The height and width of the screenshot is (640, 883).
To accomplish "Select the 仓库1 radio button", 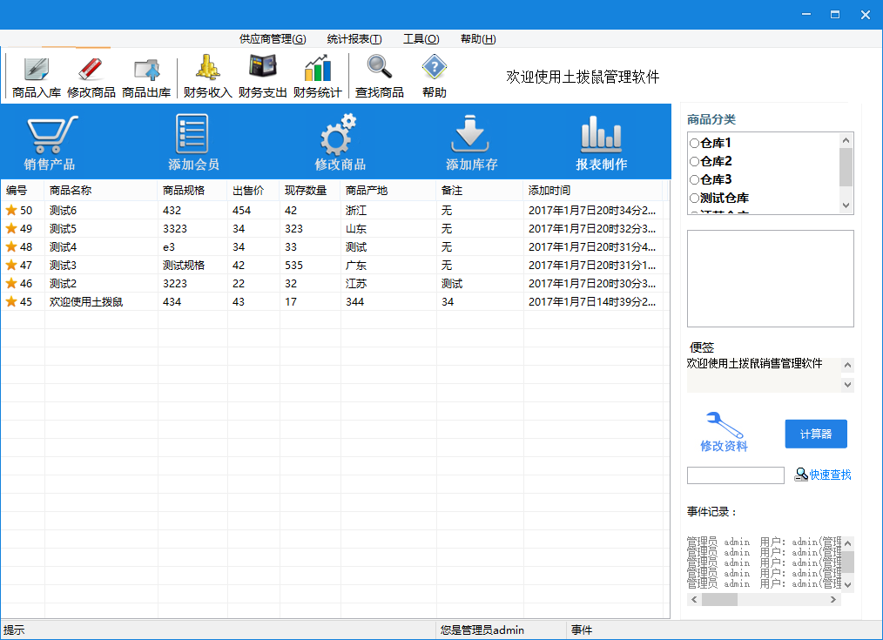I will (694, 143).
